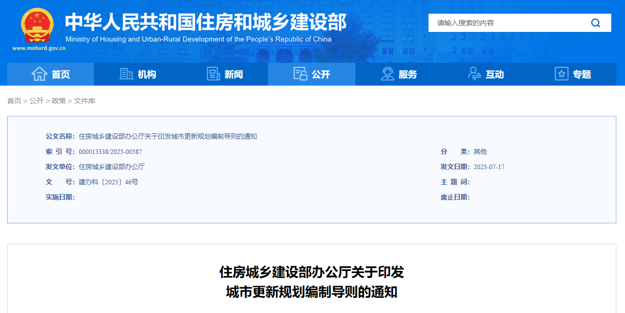This screenshot has height=313, width=625.
Task: Open the 首页 navigation tab
Action: (x=50, y=74)
